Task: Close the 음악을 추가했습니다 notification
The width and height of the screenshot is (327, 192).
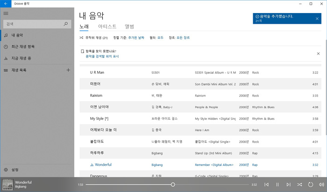Action: click(x=317, y=19)
